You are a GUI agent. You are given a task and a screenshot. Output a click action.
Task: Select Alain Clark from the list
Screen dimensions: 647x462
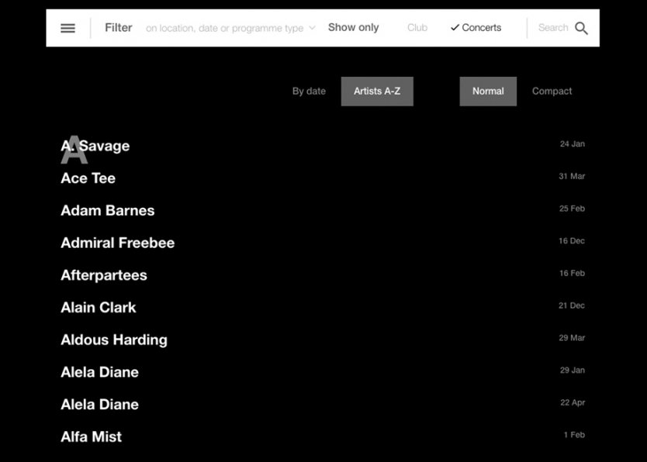(x=99, y=307)
